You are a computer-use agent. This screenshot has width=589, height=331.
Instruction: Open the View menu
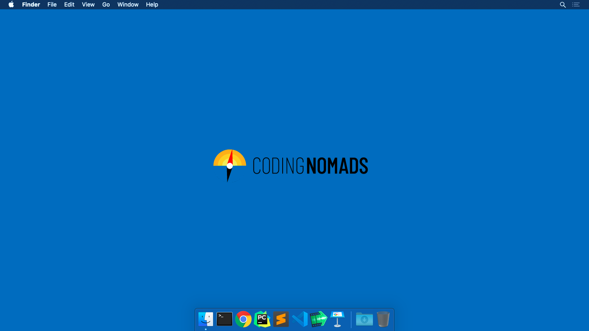coord(88,4)
